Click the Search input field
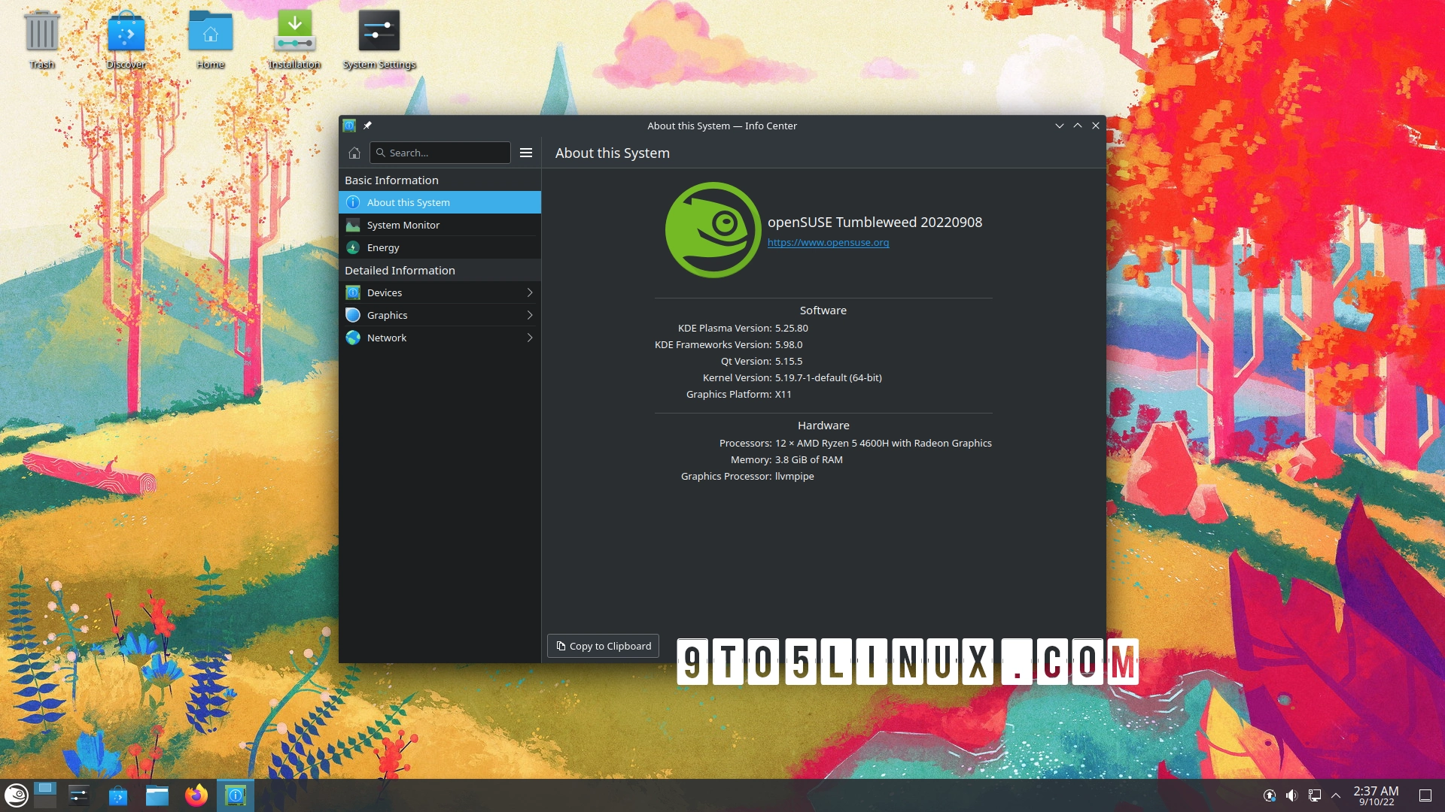The image size is (1445, 812). pyautogui.click(x=440, y=152)
